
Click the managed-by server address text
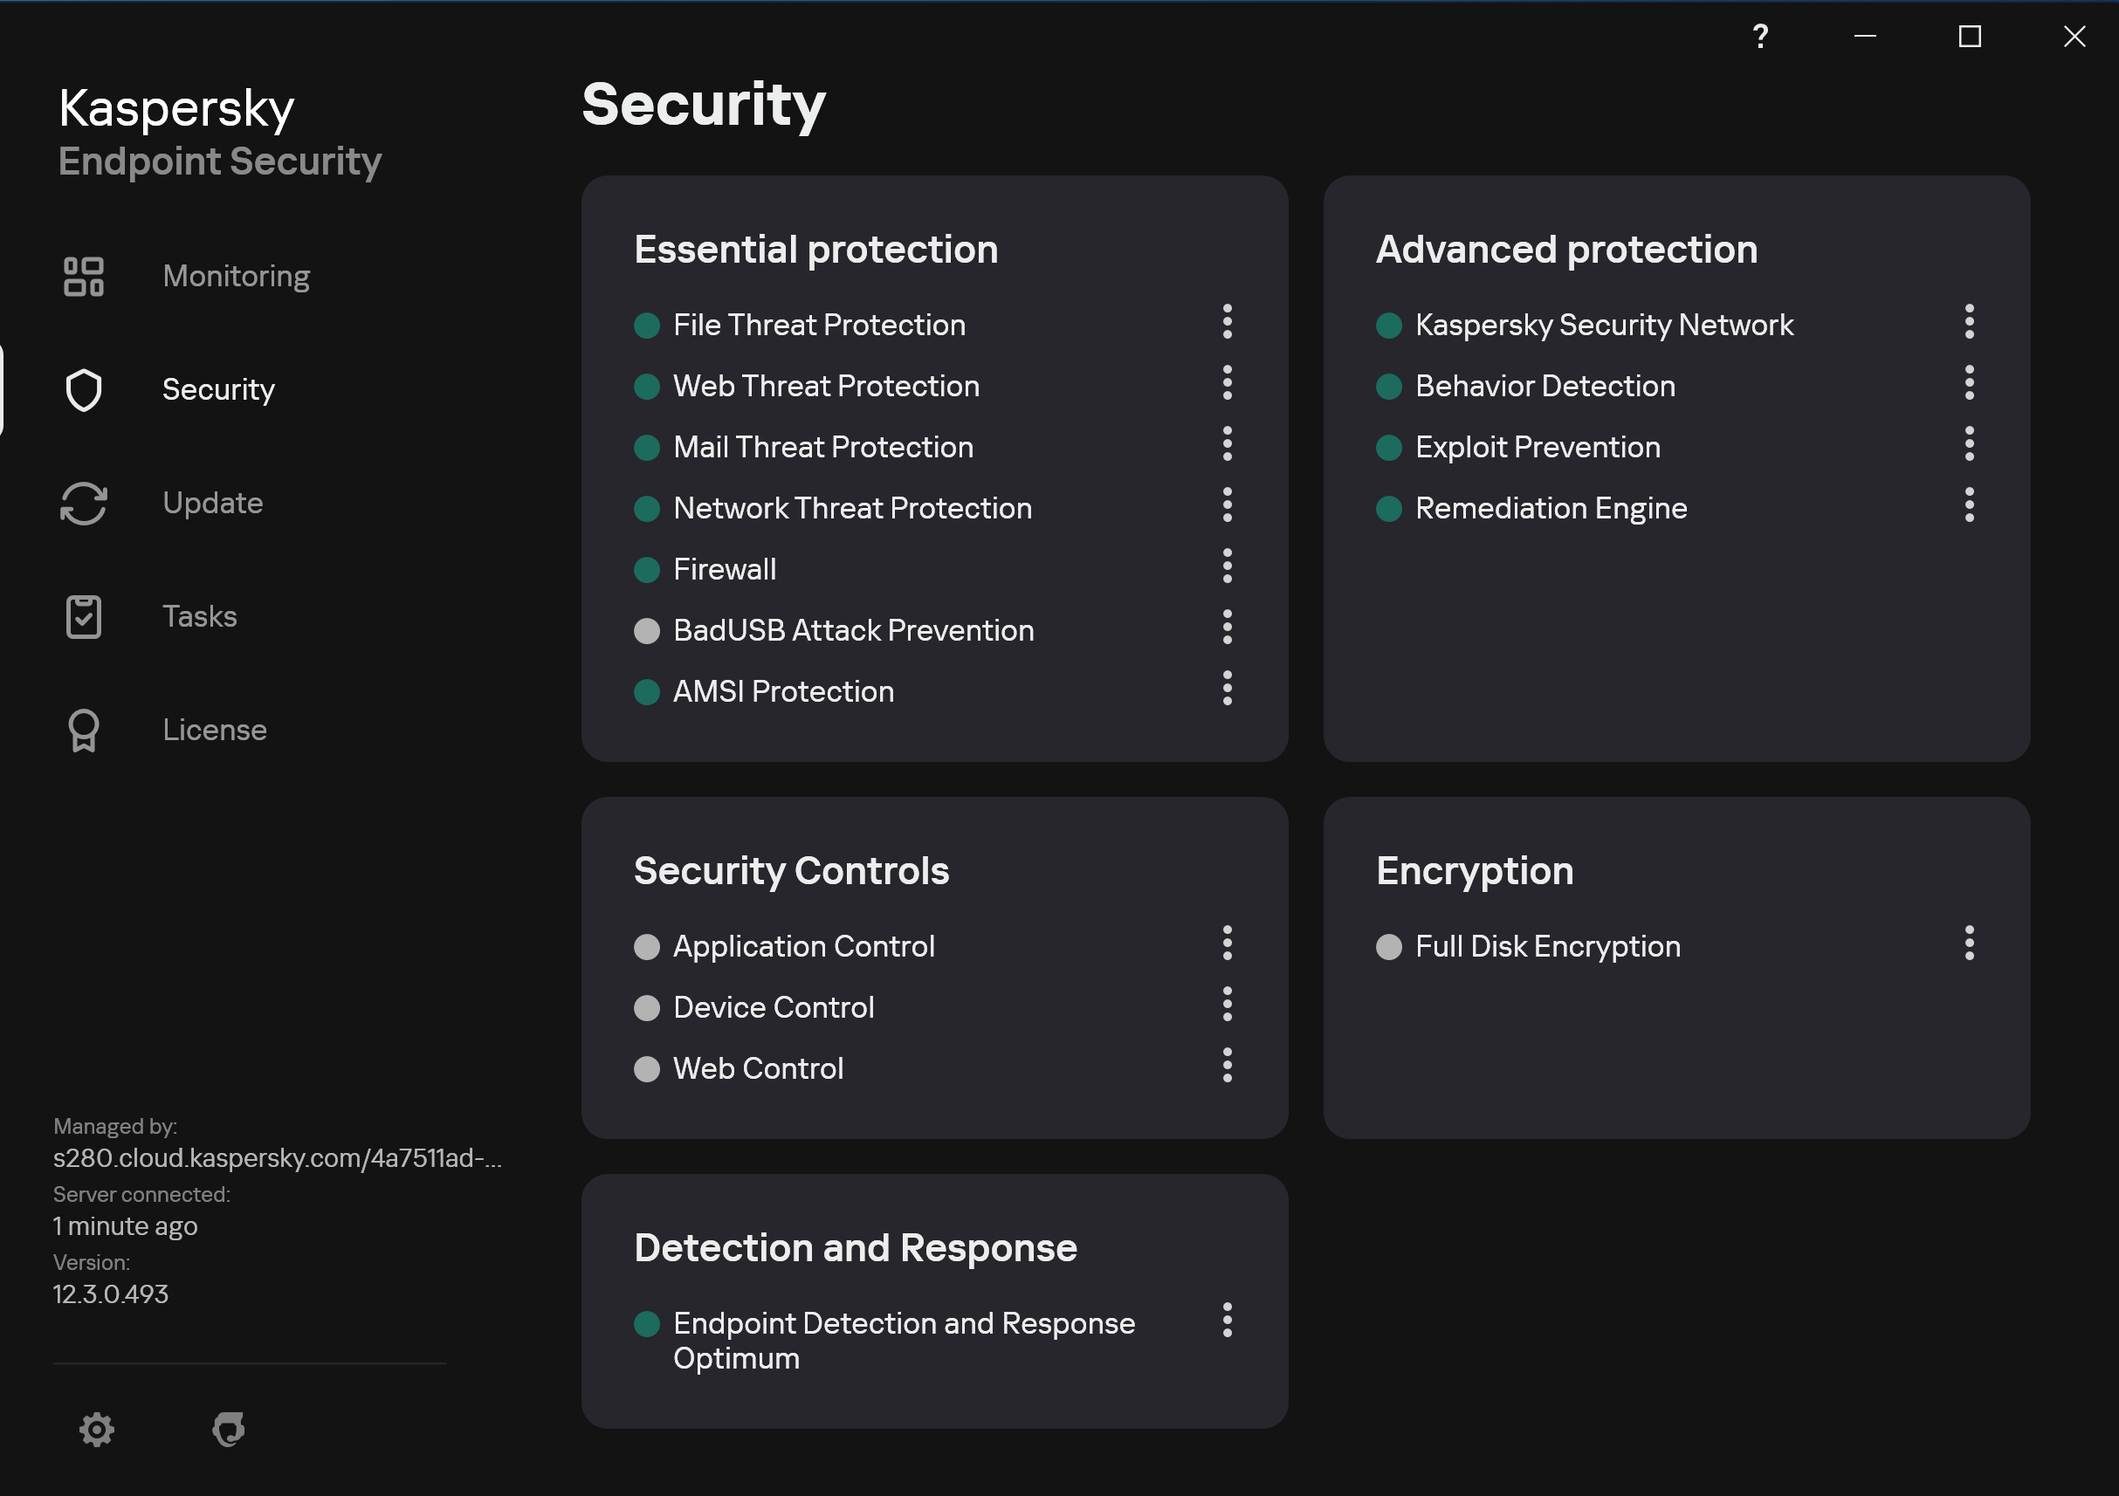pos(277,1157)
